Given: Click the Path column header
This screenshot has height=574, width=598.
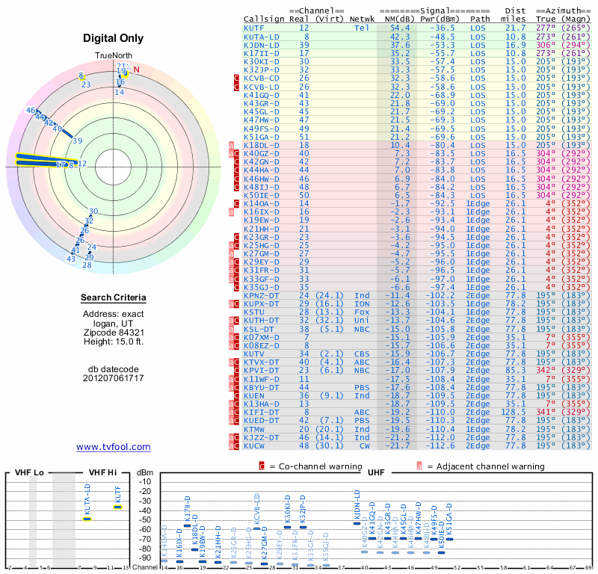Looking at the screenshot, I should 480,19.
